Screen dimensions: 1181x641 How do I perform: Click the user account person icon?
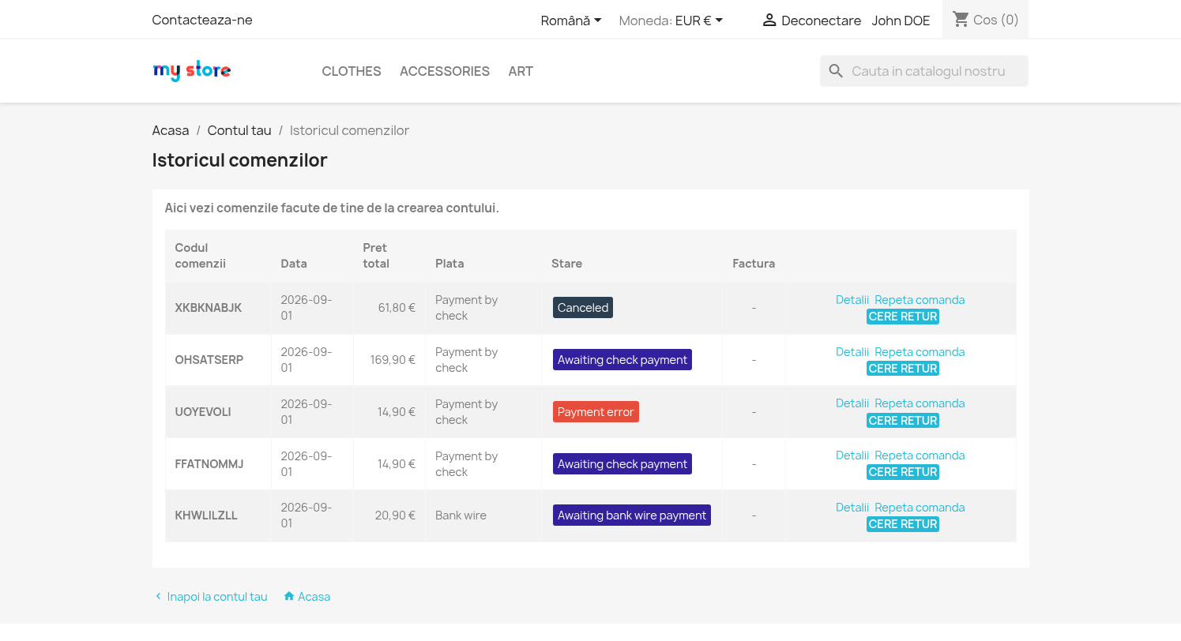[769, 21]
